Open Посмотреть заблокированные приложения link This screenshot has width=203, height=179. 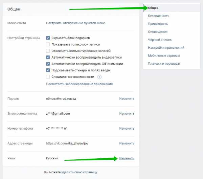[x=80, y=84]
